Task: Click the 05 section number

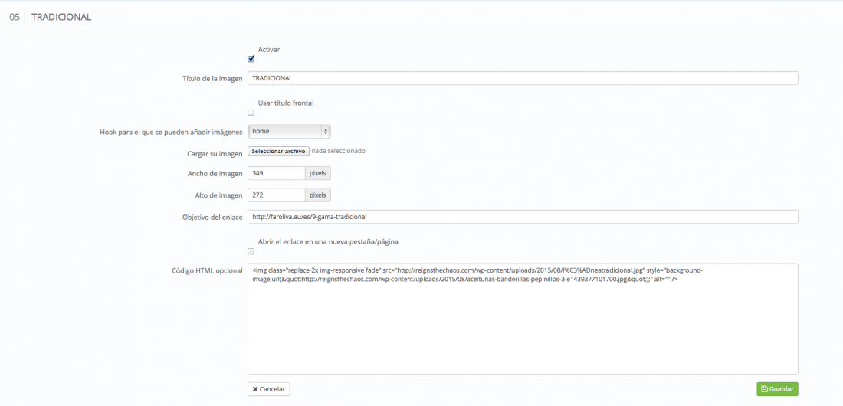Action: (x=15, y=17)
